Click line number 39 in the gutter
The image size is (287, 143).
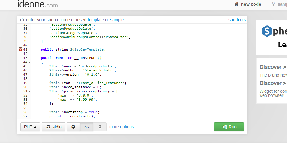[25, 41]
